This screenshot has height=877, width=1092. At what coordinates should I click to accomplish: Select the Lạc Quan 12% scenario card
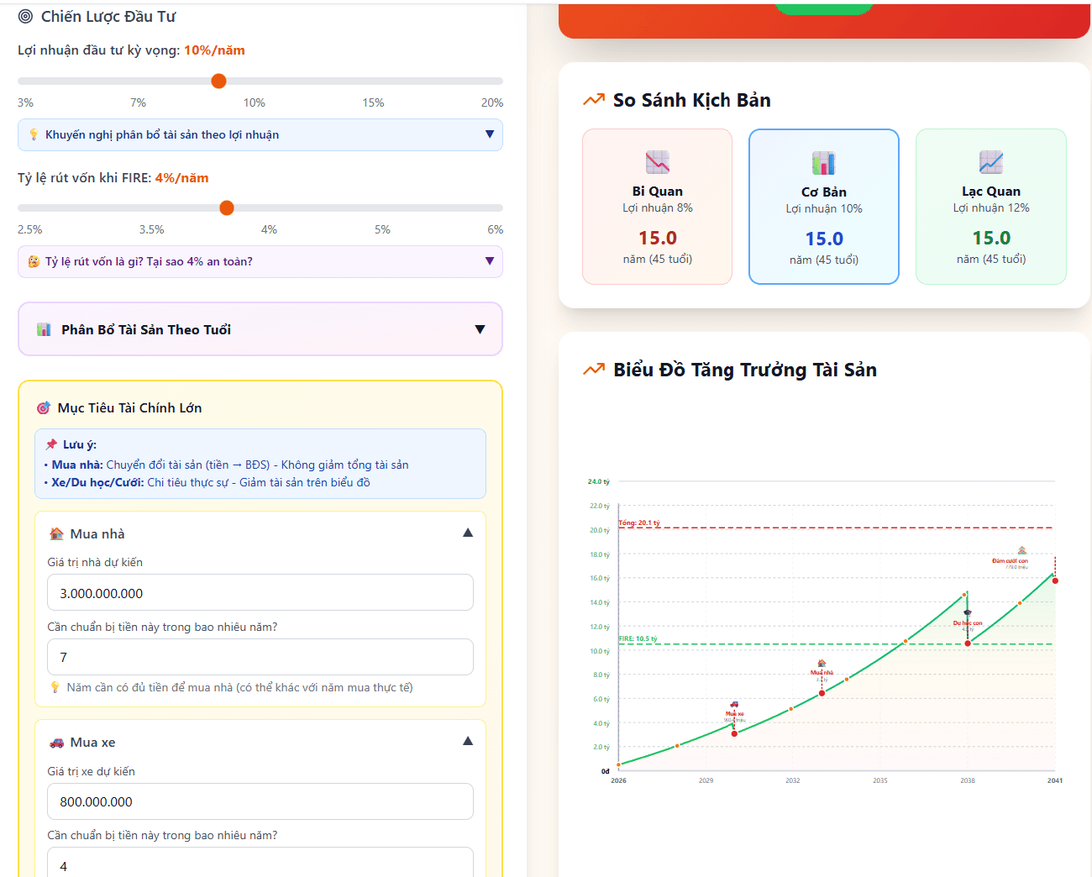click(x=990, y=207)
